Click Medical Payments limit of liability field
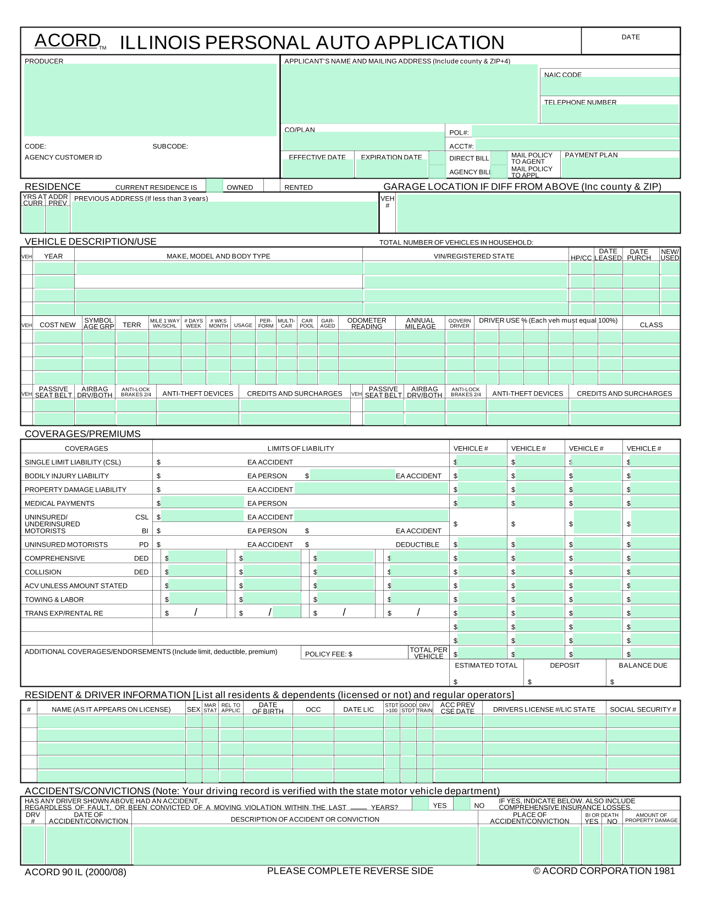701x906 pixels. [x=202, y=502]
